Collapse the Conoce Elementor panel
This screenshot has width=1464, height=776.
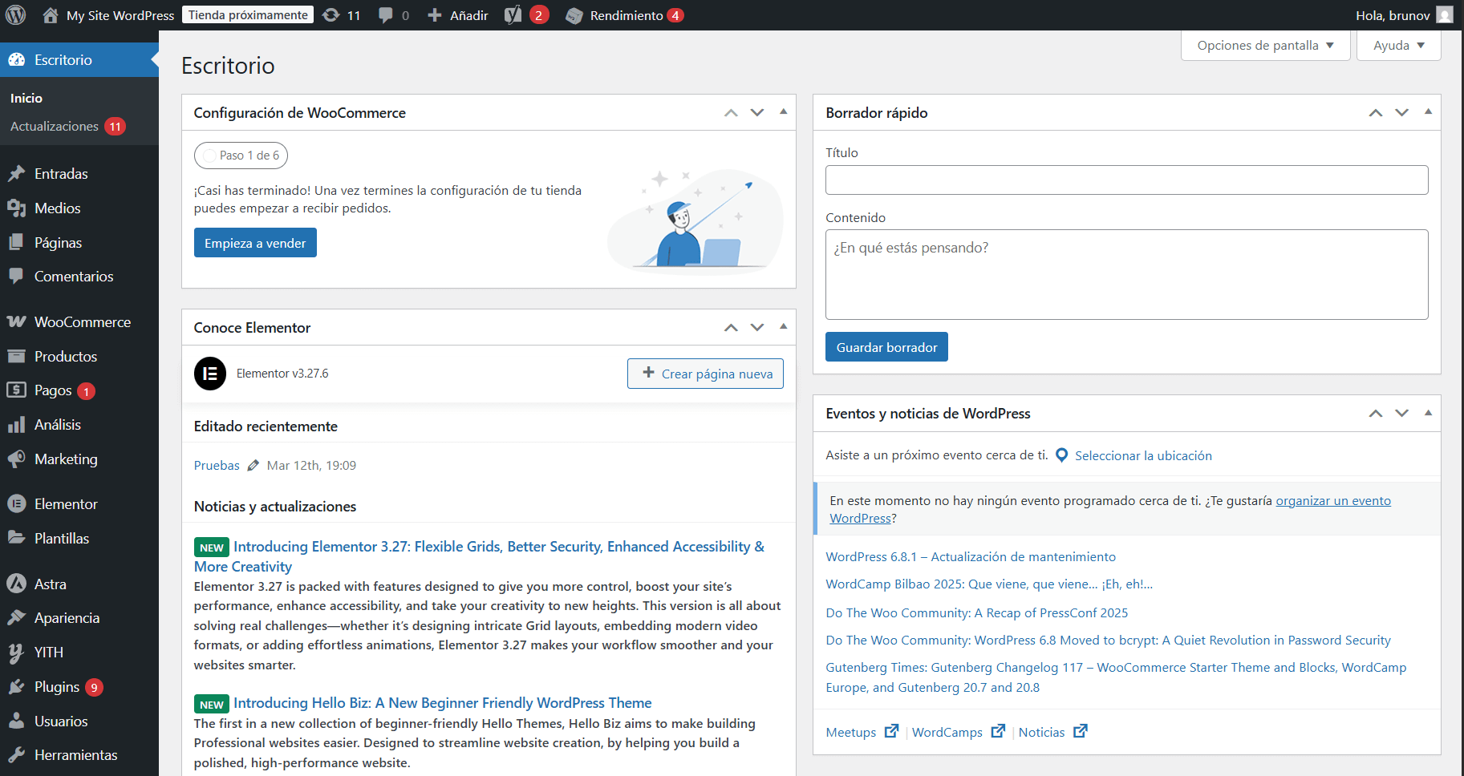[x=783, y=327]
